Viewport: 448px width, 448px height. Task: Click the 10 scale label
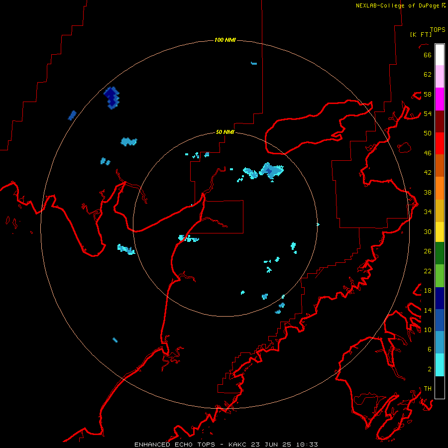click(x=428, y=330)
